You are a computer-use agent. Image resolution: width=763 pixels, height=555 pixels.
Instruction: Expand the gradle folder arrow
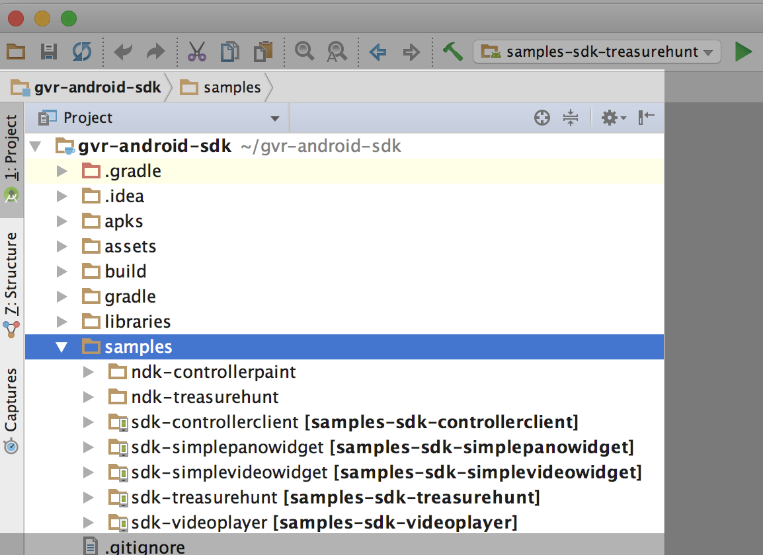(x=61, y=296)
